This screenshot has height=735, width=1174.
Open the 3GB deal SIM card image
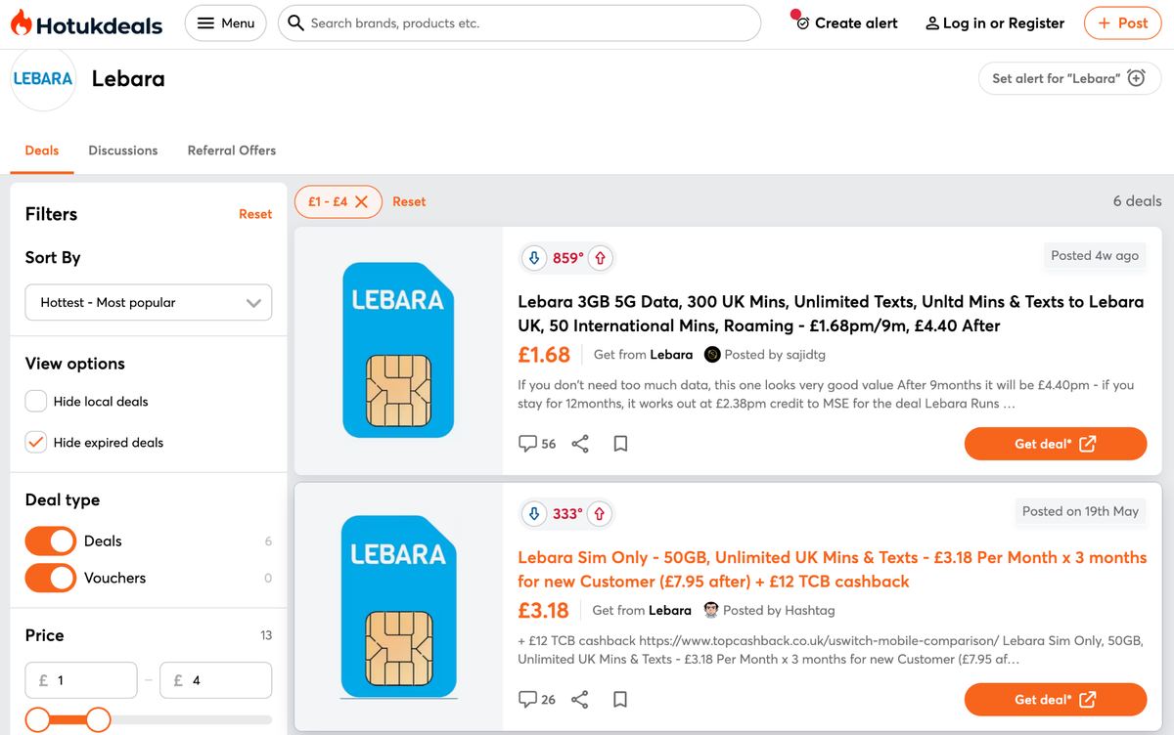click(398, 350)
